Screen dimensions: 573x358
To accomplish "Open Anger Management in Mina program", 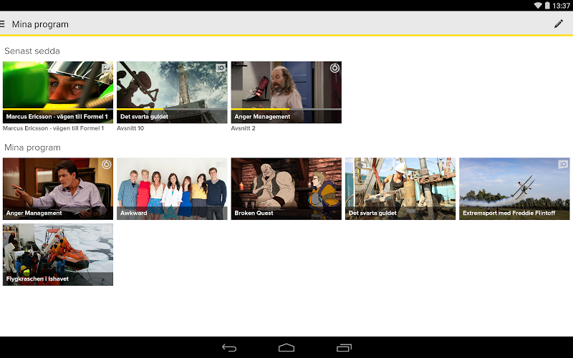I will [x=58, y=188].
